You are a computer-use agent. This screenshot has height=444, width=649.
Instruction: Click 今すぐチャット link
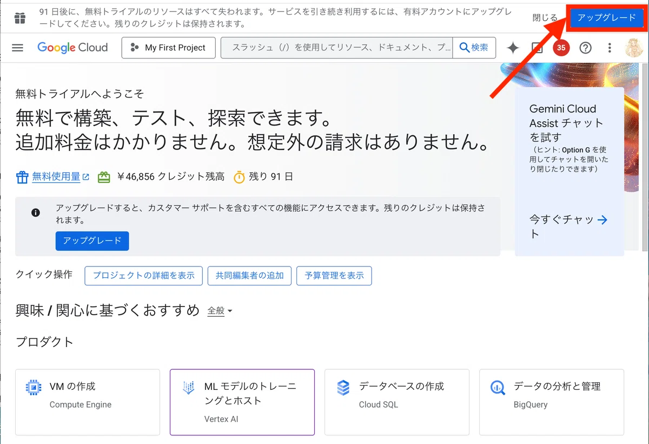(x=561, y=226)
